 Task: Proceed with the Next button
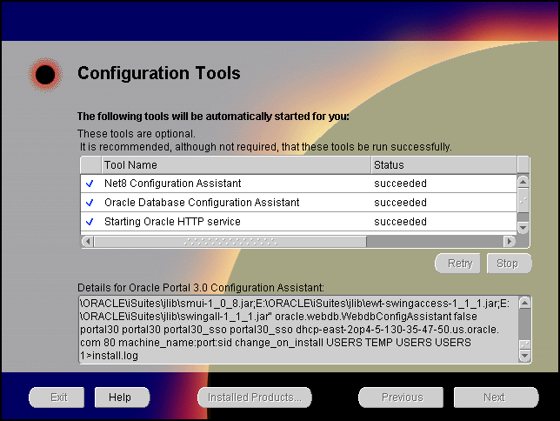click(x=496, y=397)
